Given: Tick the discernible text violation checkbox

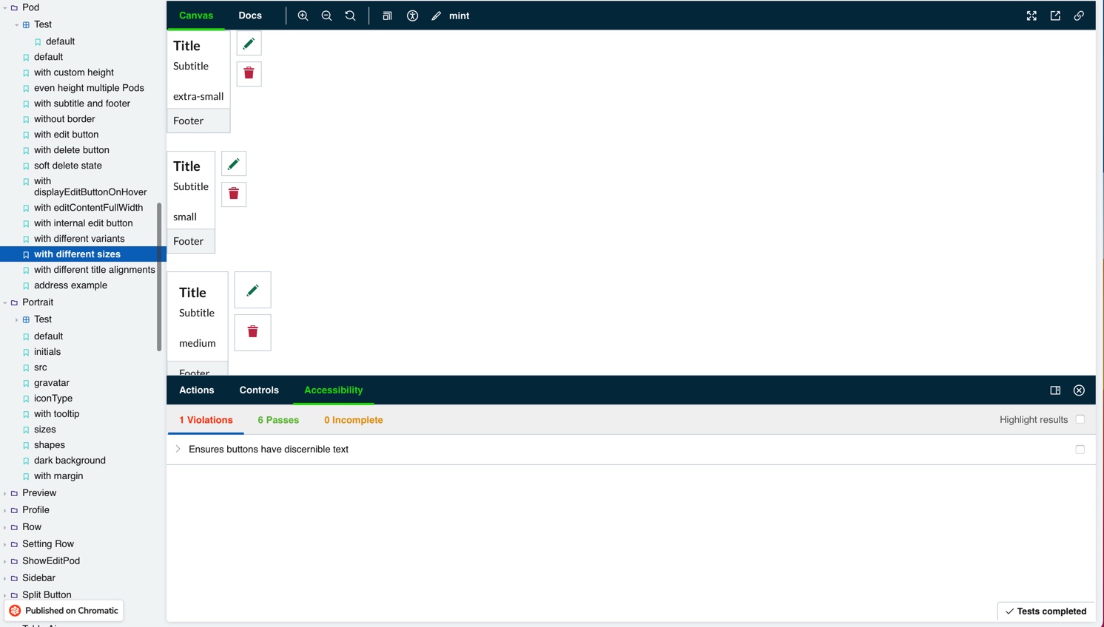Looking at the screenshot, I should [x=1080, y=450].
